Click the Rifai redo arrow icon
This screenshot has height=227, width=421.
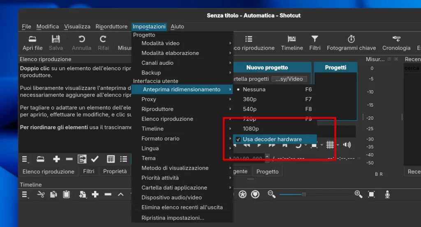click(x=103, y=39)
